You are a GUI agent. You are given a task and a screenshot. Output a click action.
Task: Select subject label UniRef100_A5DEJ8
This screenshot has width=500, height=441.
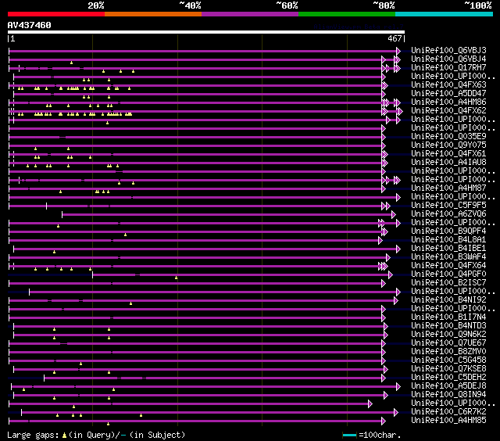(x=448, y=386)
